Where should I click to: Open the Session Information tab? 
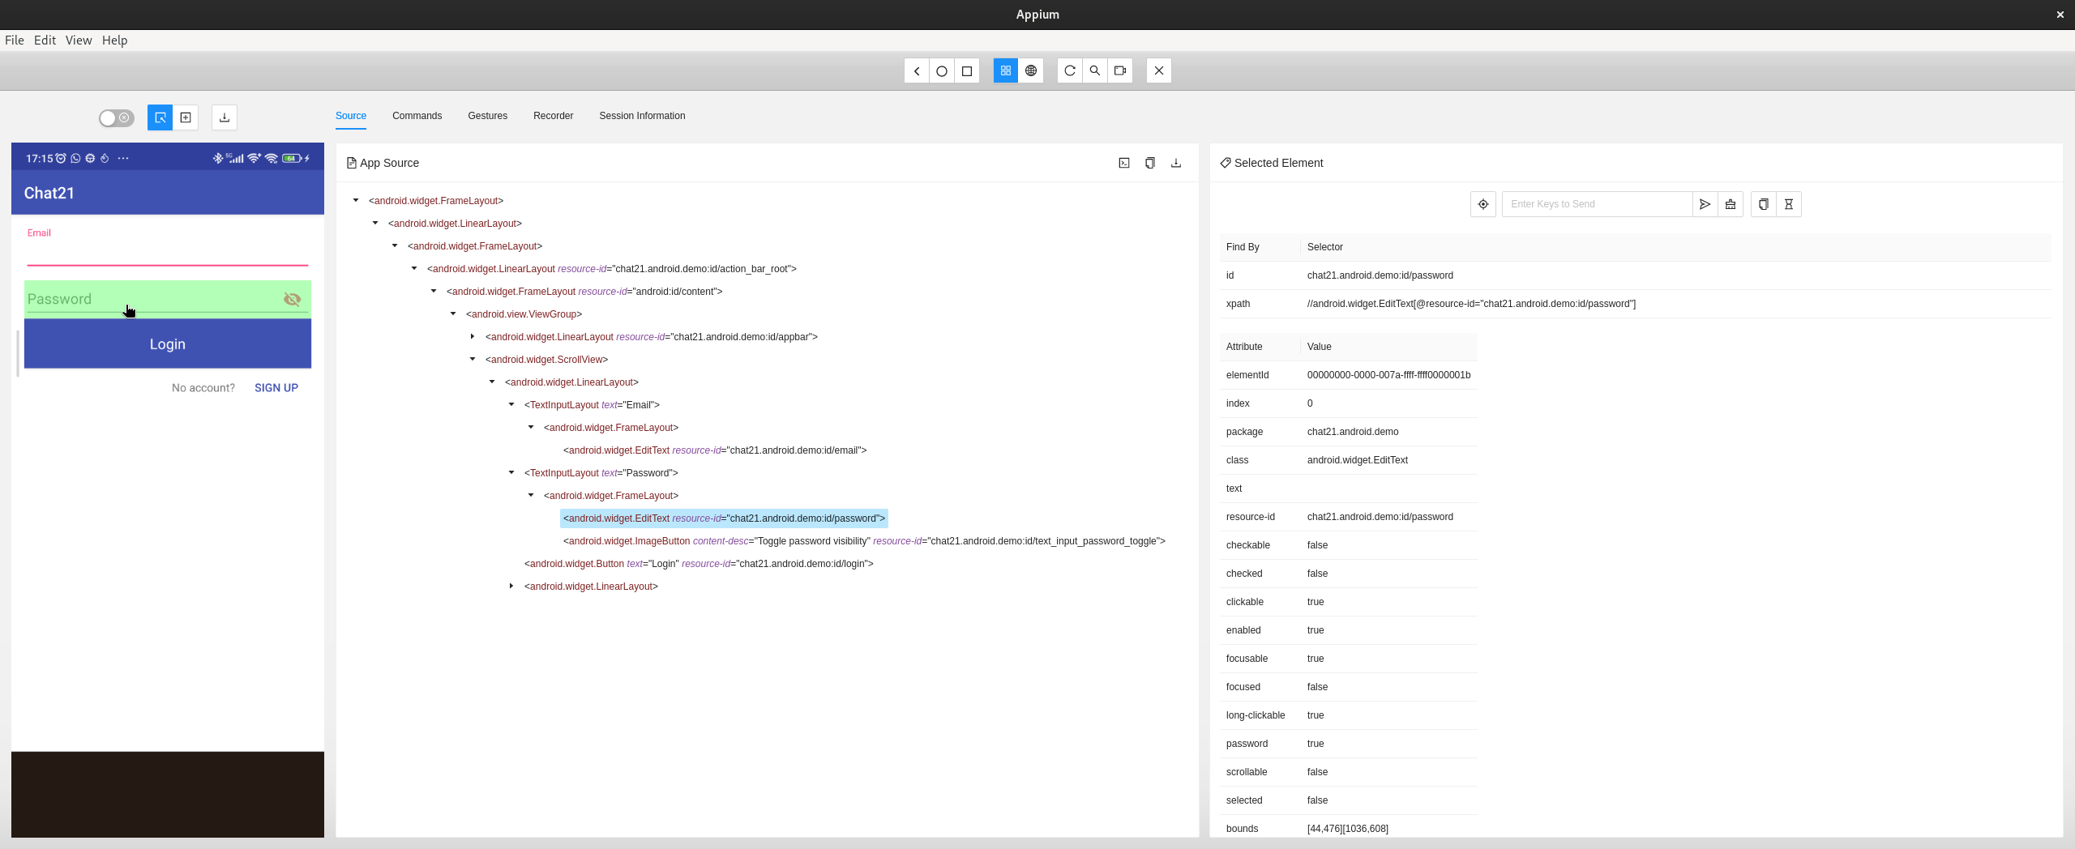tap(642, 116)
